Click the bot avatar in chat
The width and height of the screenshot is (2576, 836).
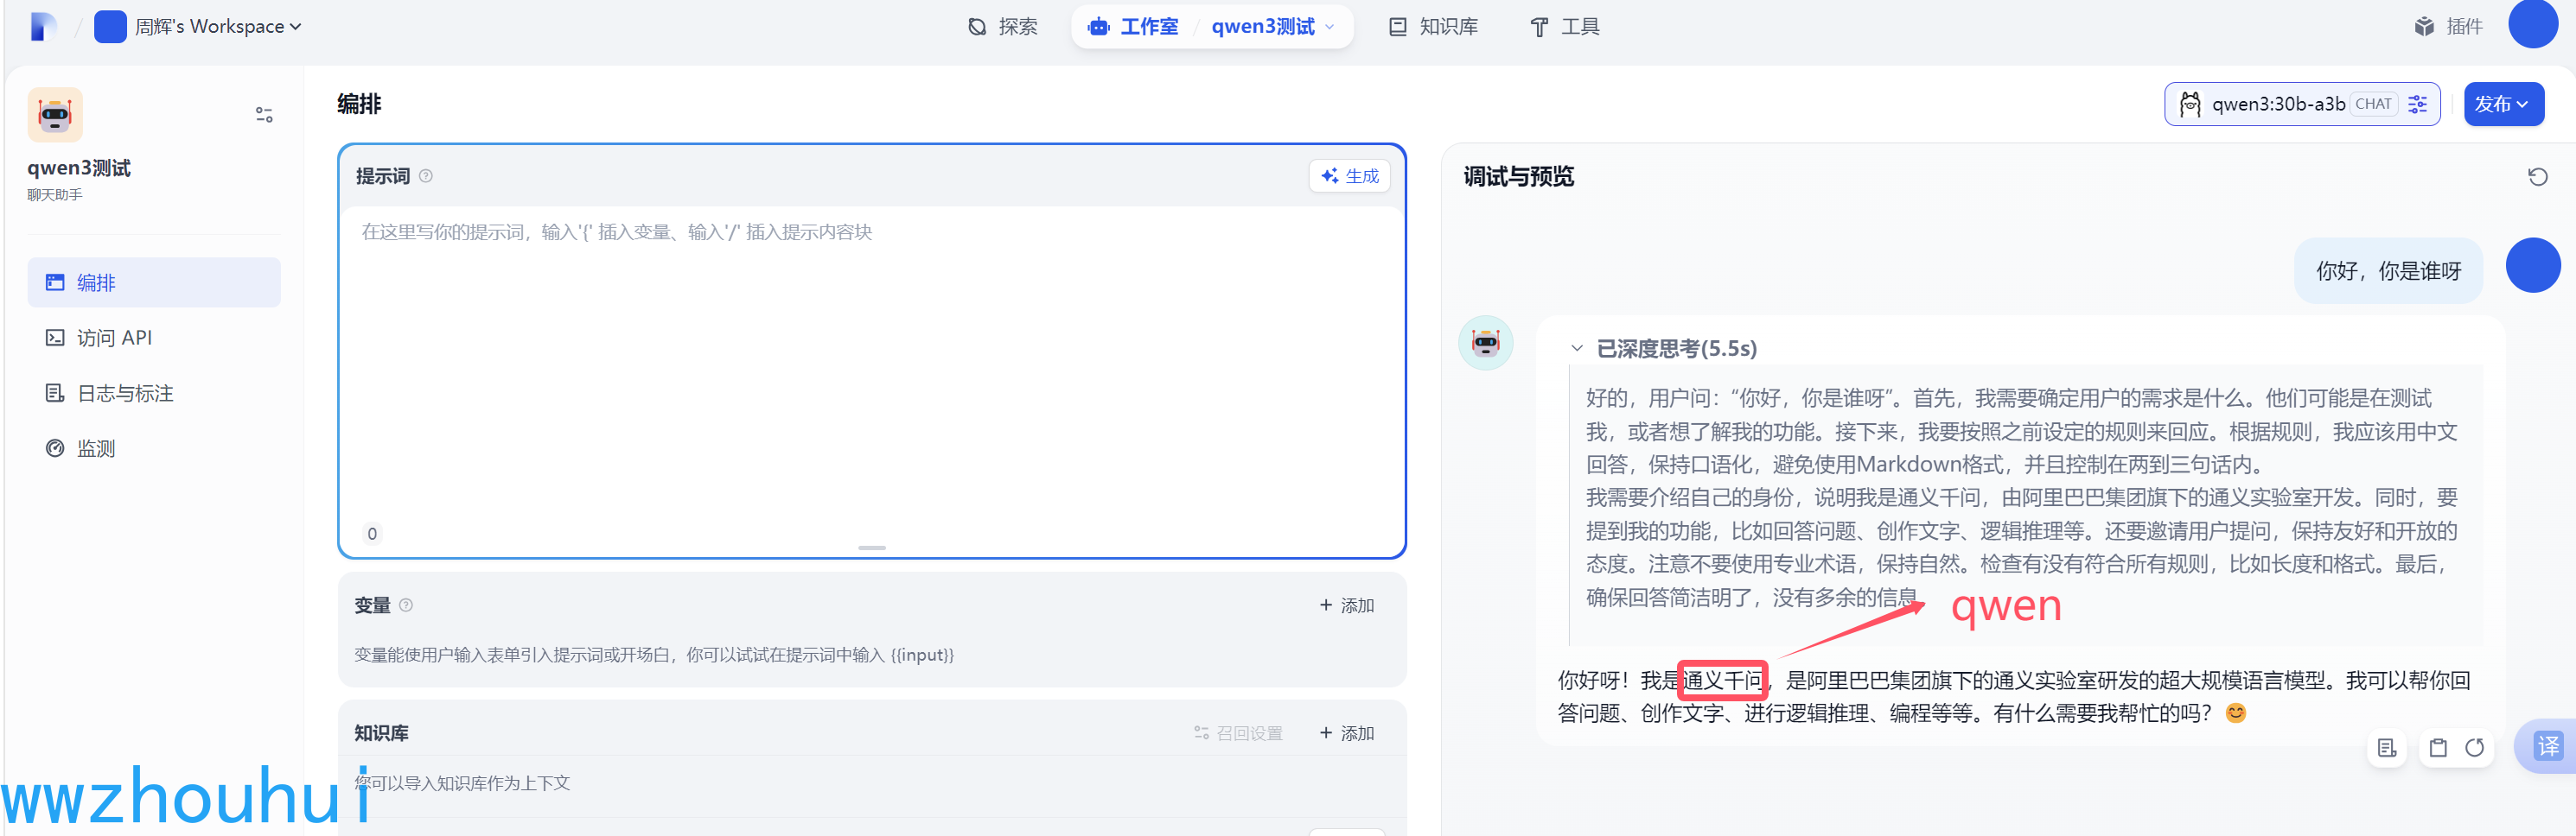tap(1485, 343)
